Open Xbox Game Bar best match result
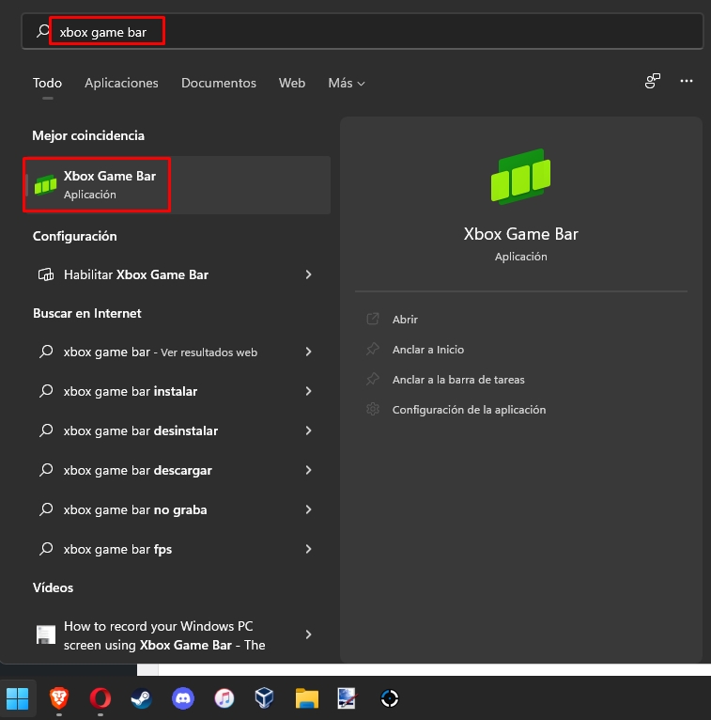Viewport: 711px width, 720px height. click(x=178, y=185)
